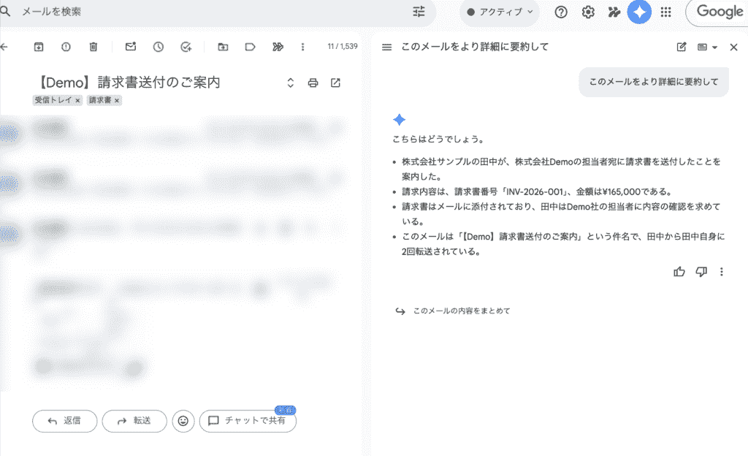The image size is (748, 456).
Task: Click the こちらはどうでしょう。 response text
Action: (x=439, y=140)
